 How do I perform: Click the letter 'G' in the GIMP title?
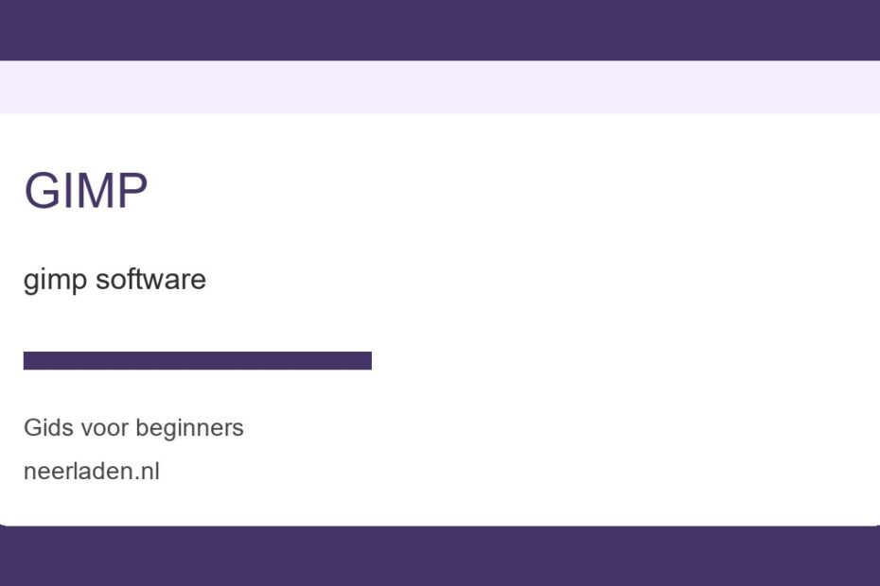(42, 191)
